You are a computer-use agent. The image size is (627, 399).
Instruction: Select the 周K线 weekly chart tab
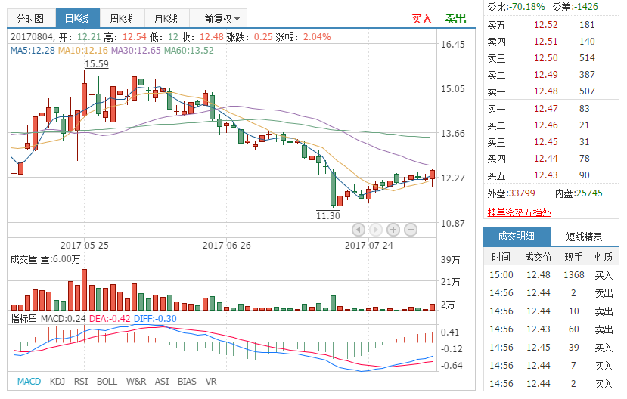pos(120,19)
